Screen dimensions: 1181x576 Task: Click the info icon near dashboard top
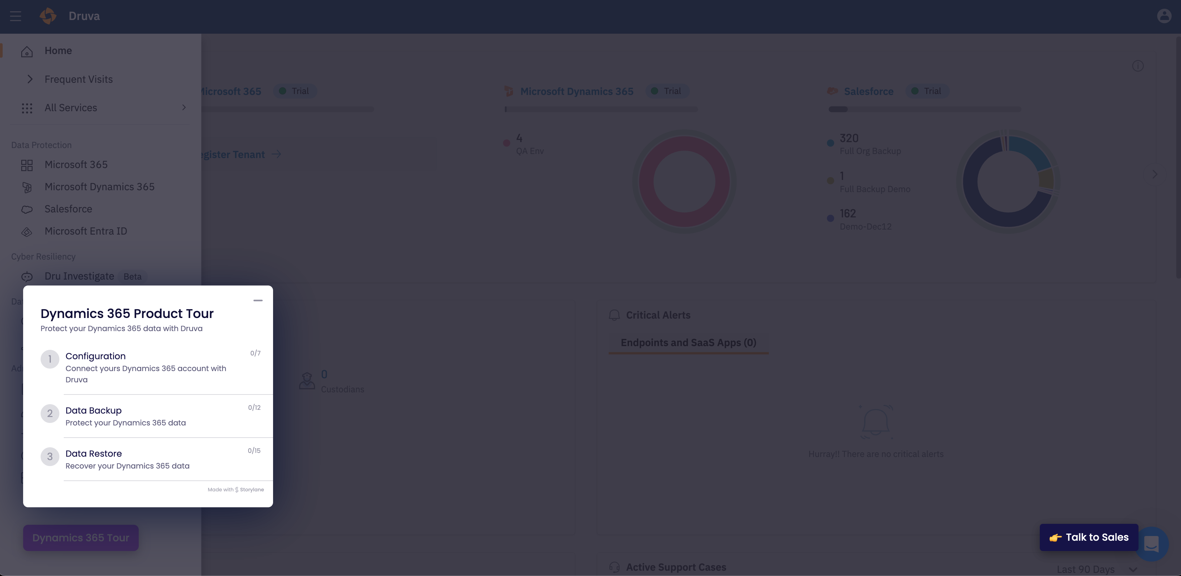point(1138,66)
